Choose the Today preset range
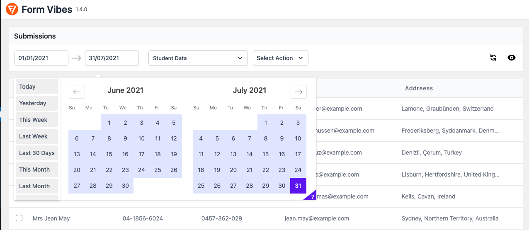 click(x=36, y=87)
